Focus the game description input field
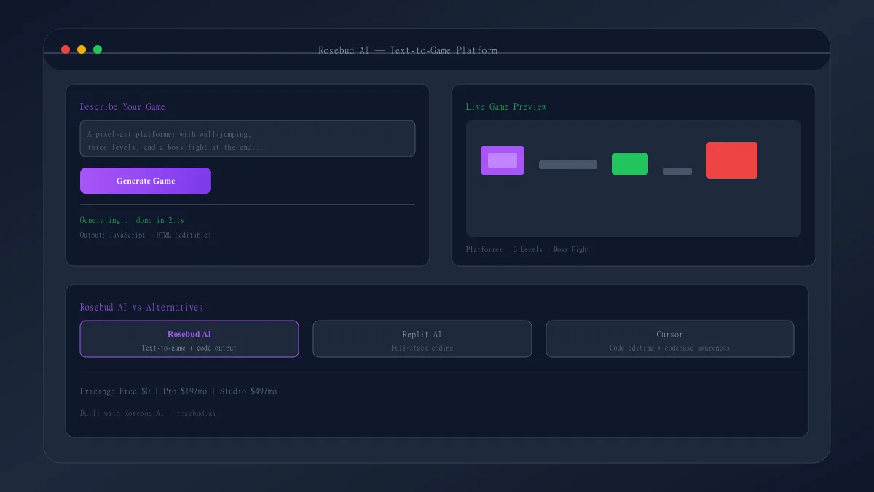The image size is (874, 492). click(x=248, y=138)
